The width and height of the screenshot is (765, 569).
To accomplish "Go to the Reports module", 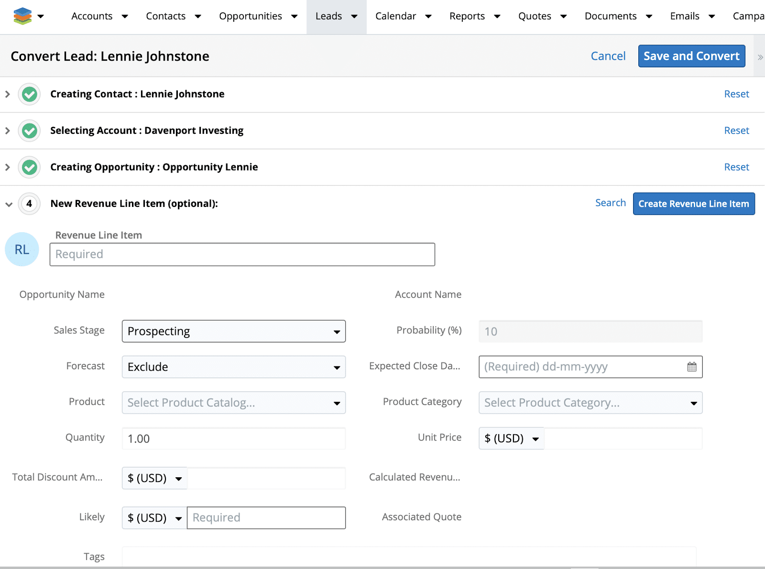I will point(467,16).
